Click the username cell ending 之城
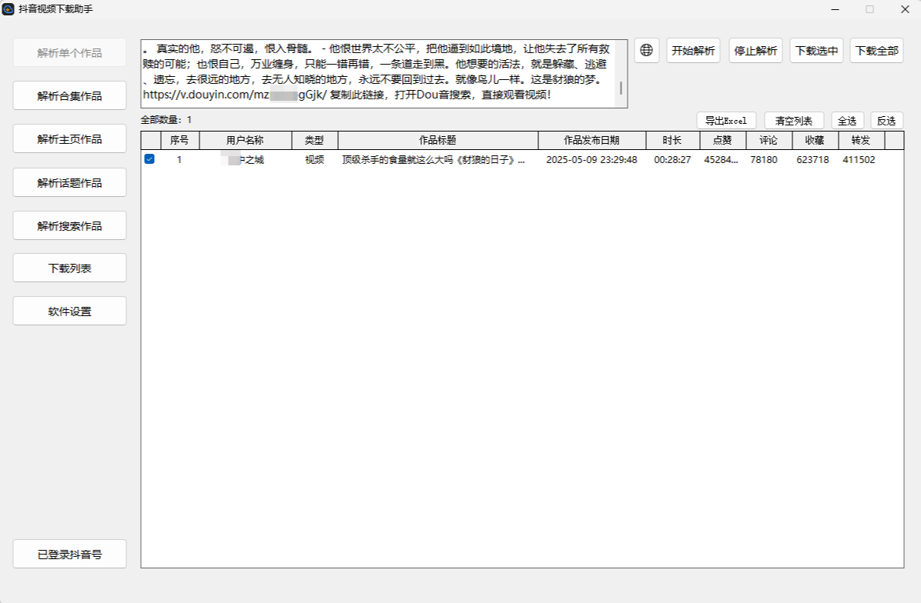Screen dimensions: 921x603 [x=243, y=159]
